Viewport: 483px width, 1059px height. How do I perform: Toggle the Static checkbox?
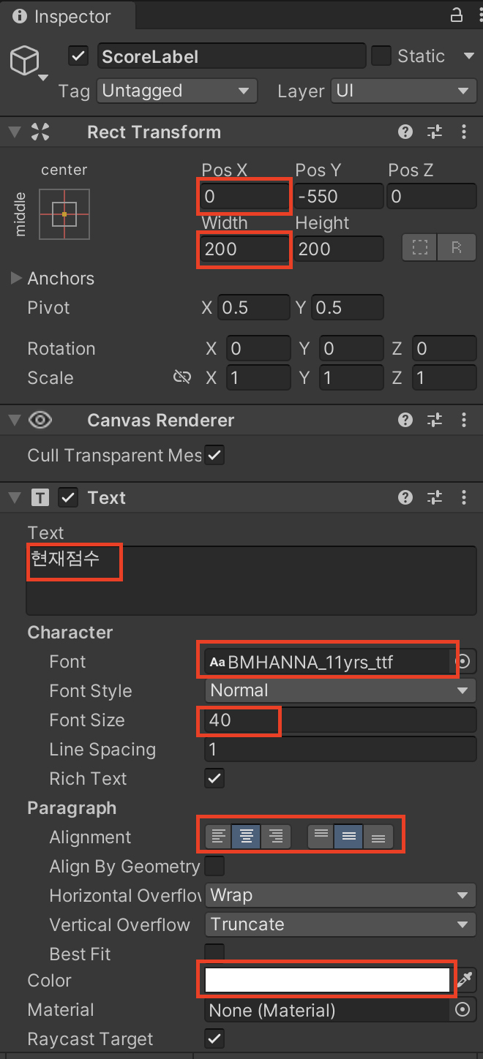[381, 56]
